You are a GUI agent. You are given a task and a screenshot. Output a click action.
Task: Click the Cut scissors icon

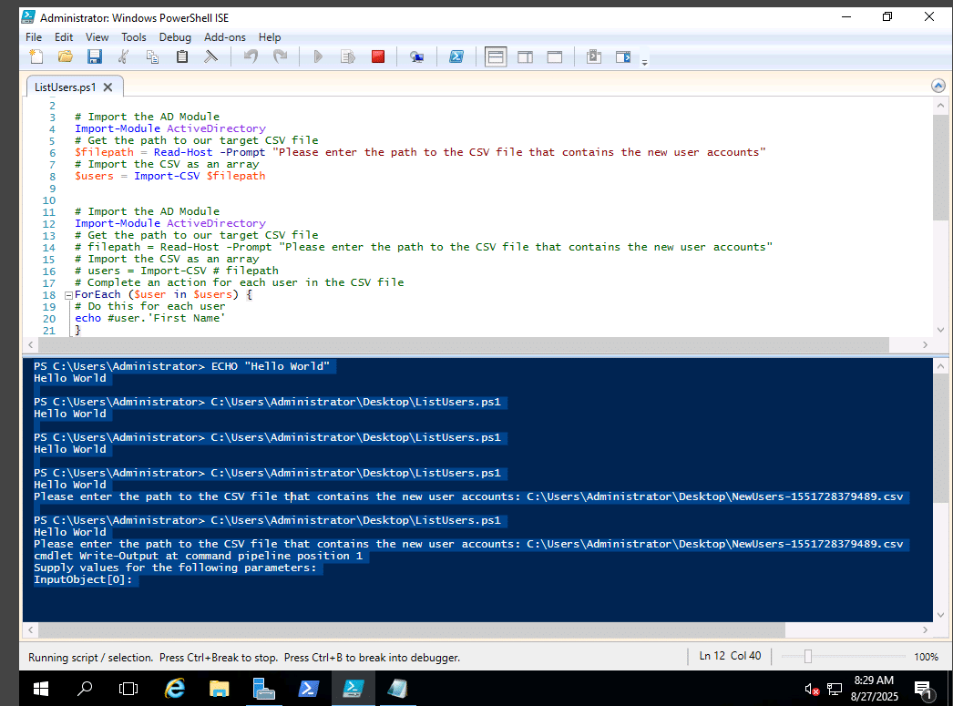124,57
